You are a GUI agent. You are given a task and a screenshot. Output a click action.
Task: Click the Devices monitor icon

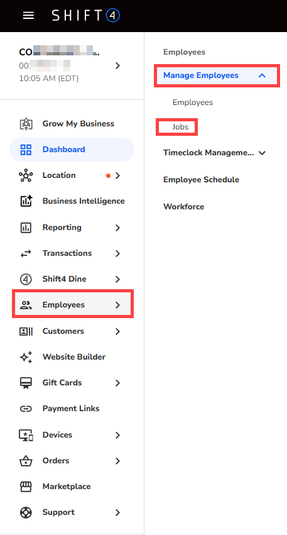click(x=26, y=435)
